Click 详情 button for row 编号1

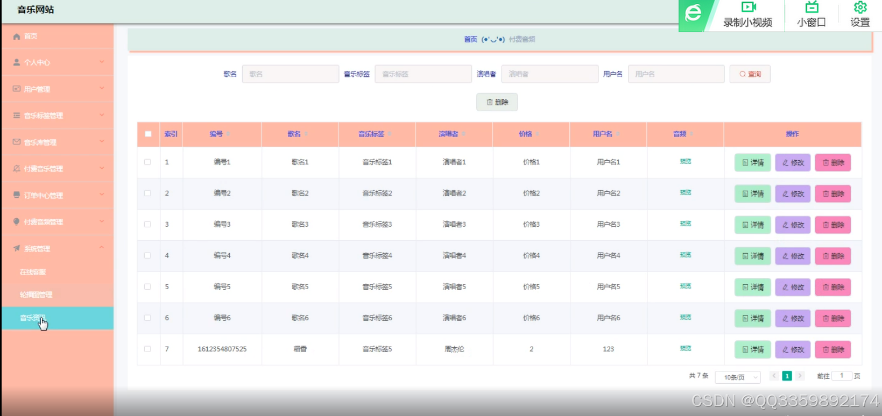(752, 162)
